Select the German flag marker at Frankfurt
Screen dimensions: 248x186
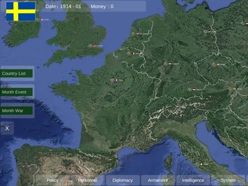tap(170, 64)
